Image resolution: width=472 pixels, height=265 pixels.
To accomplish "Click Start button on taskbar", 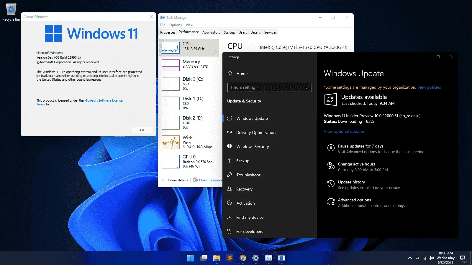I will 191,258.
